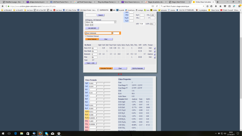Click the LOI% input field
Screen dimensions: 242x136
pos(153,24)
